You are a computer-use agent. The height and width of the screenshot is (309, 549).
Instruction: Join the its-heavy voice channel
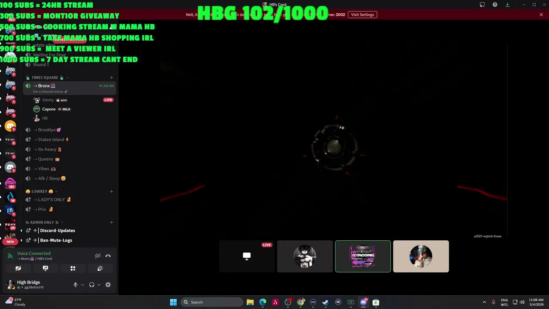pos(69,149)
